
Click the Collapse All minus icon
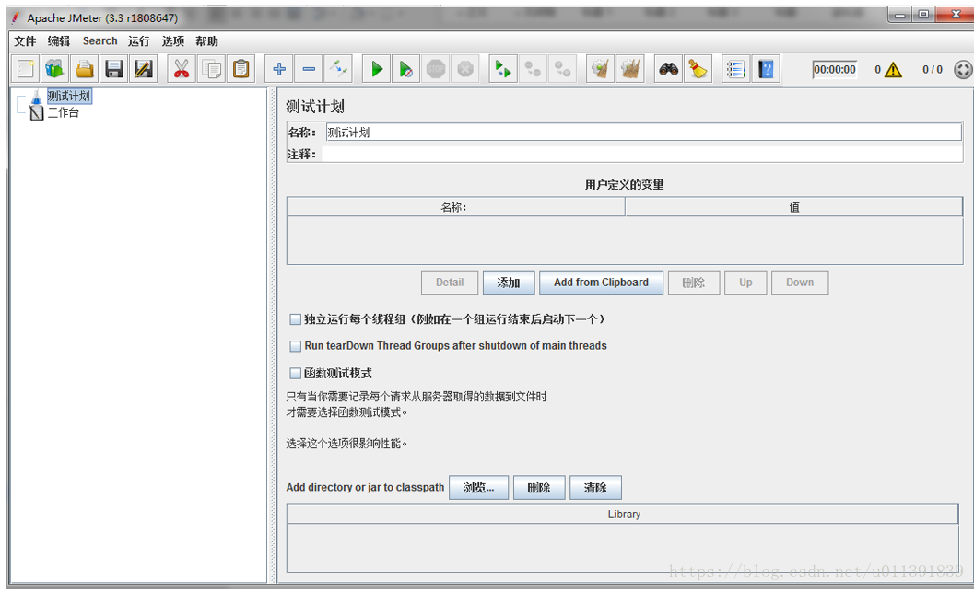(x=309, y=69)
